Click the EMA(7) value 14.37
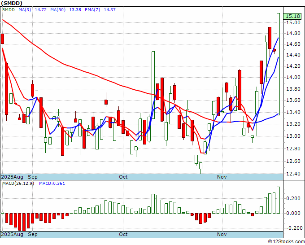This screenshot has height=245, width=305. pyautogui.click(x=110, y=10)
